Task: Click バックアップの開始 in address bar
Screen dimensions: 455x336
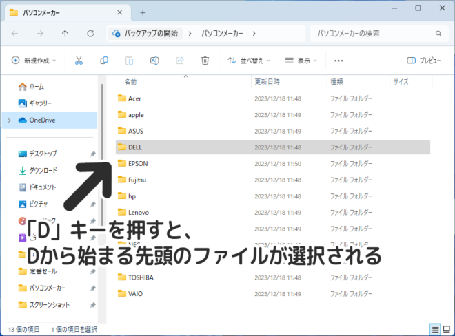Action: (x=145, y=34)
